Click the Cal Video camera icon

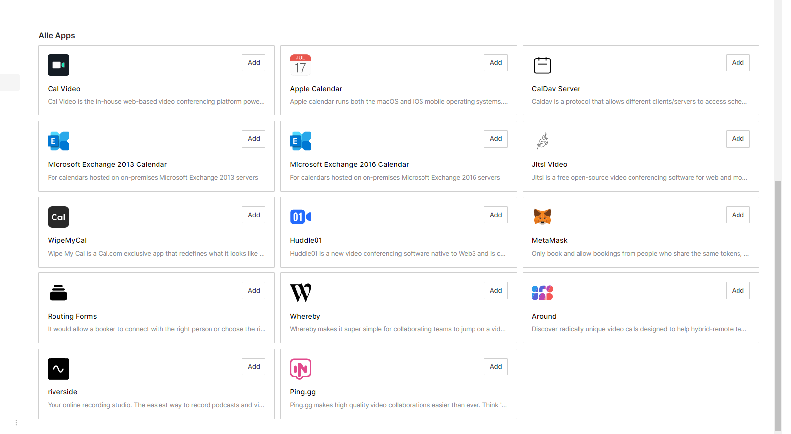pyautogui.click(x=58, y=65)
